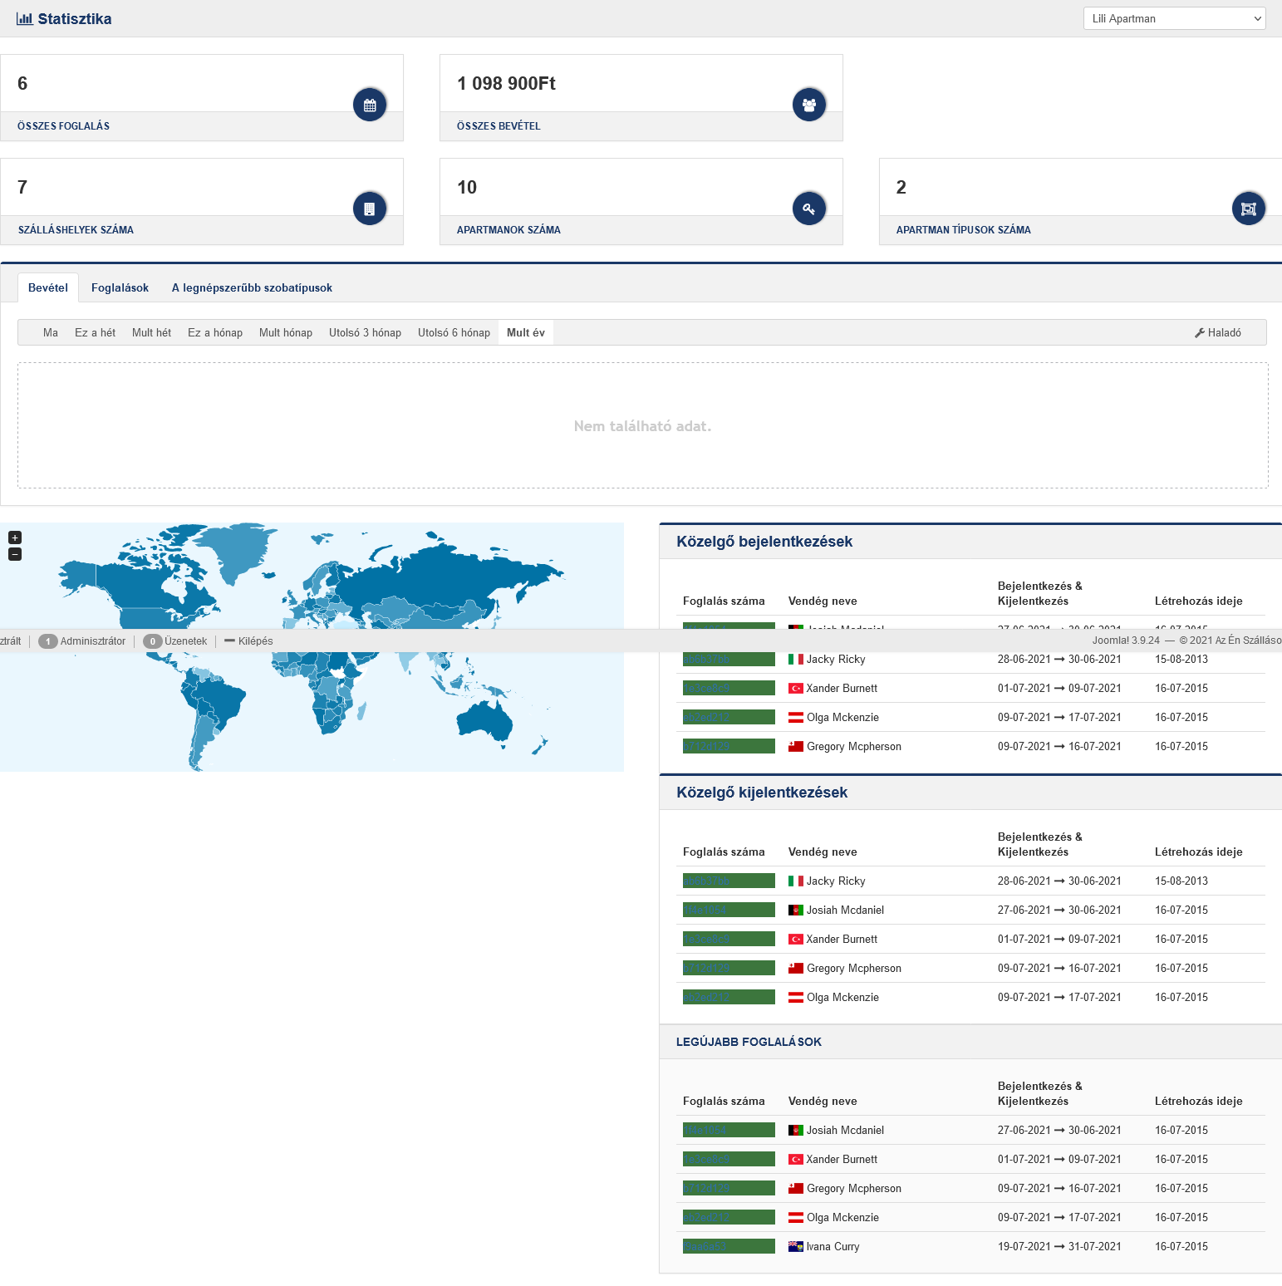Open Olga Mckenzie's upcoming check-in booking
Image resolution: width=1282 pixels, height=1286 pixels.
tap(706, 717)
